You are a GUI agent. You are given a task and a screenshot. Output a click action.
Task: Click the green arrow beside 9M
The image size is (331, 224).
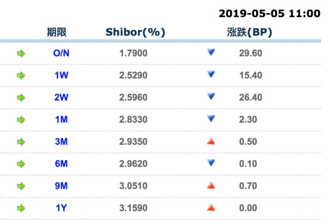pyautogui.click(x=21, y=186)
